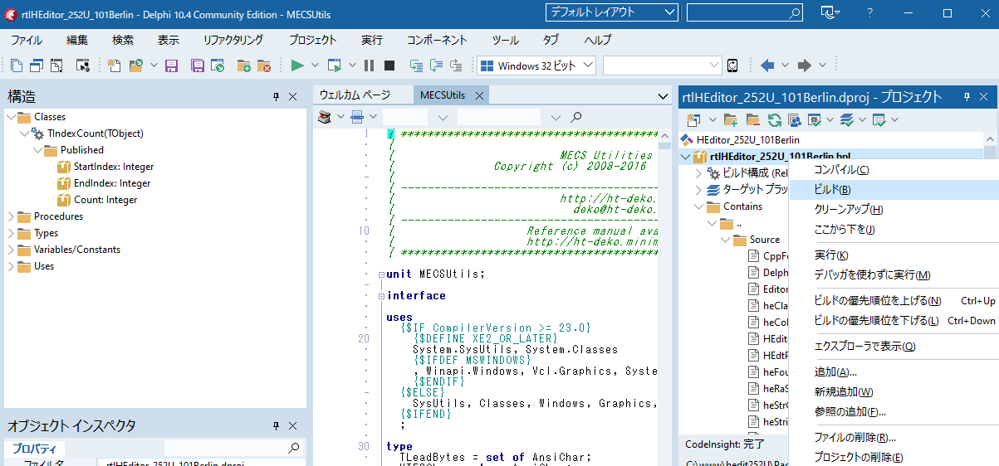Click the green Run arrow toolbar icon
Screen dimensions: 999x466
297,66
